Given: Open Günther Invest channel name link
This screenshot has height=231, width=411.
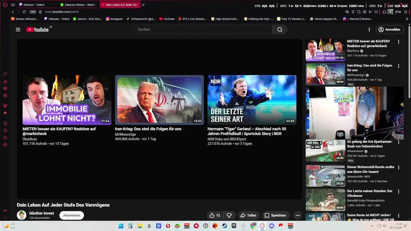Looking at the screenshot, I should click(x=41, y=213).
